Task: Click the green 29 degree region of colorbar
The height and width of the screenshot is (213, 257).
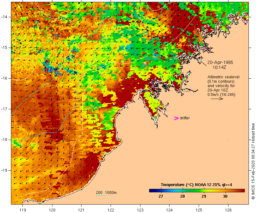Action: coord(204,190)
